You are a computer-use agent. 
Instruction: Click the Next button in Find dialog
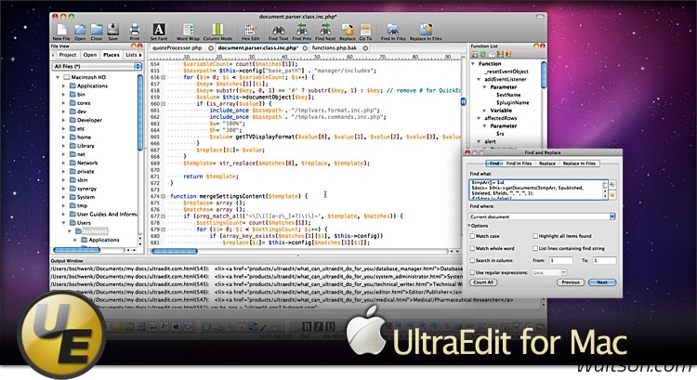click(x=601, y=282)
